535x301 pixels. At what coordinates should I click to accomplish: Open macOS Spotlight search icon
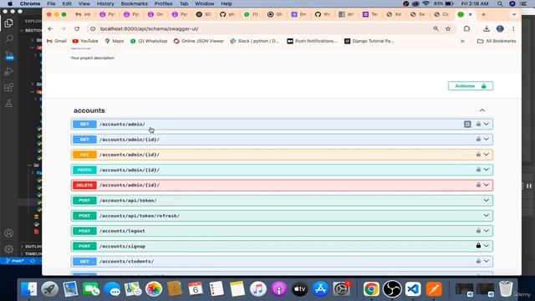(x=500, y=3)
